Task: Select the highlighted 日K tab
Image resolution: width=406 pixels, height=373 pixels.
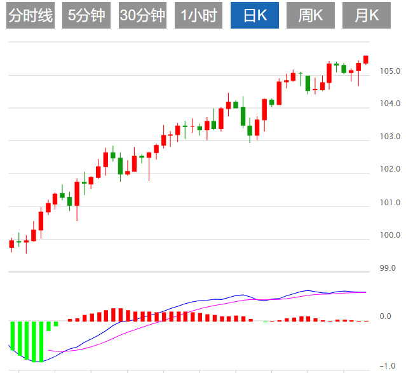Action: coord(254,15)
